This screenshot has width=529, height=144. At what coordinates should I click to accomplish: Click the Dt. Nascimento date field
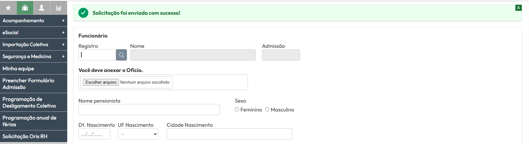(94, 134)
